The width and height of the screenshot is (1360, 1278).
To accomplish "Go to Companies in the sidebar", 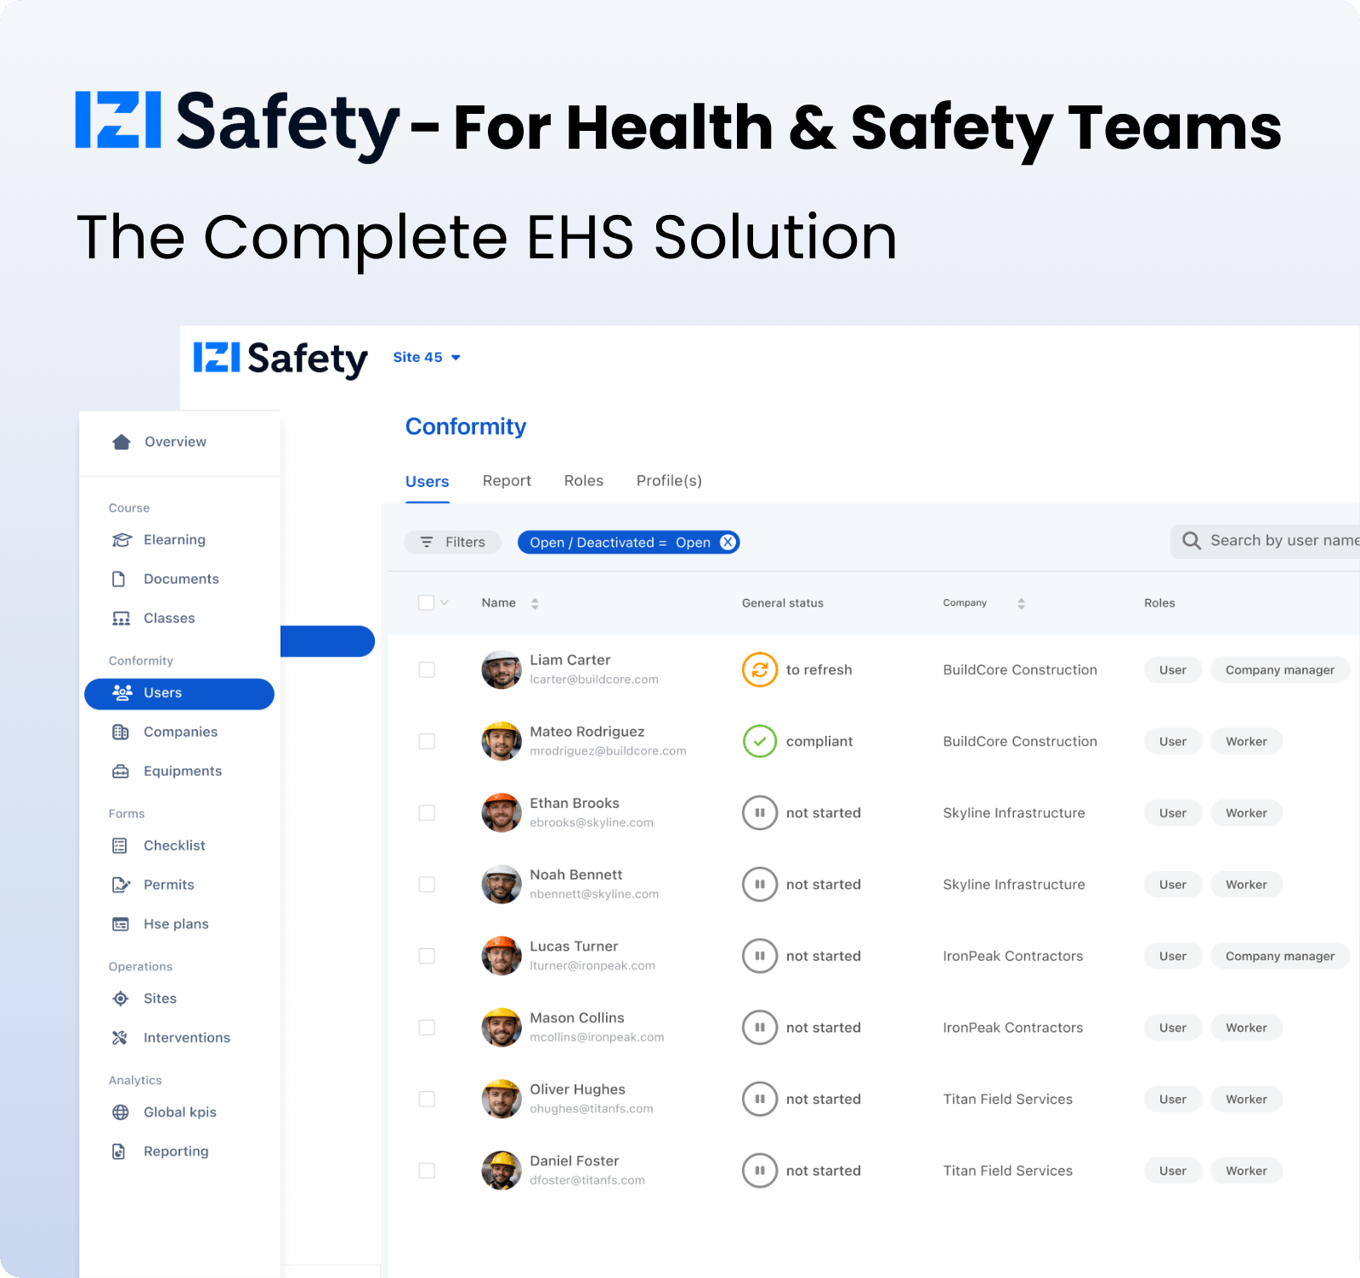I will [180, 732].
